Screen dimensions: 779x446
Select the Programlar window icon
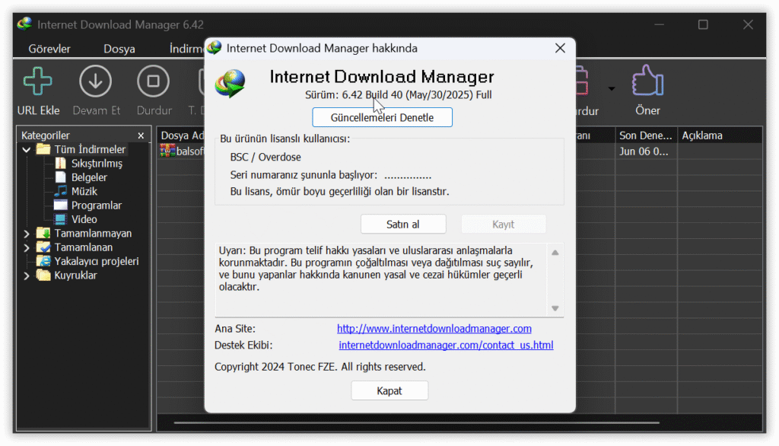click(x=61, y=205)
